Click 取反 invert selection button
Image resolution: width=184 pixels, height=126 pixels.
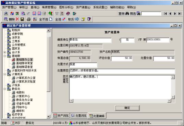coord(73,19)
